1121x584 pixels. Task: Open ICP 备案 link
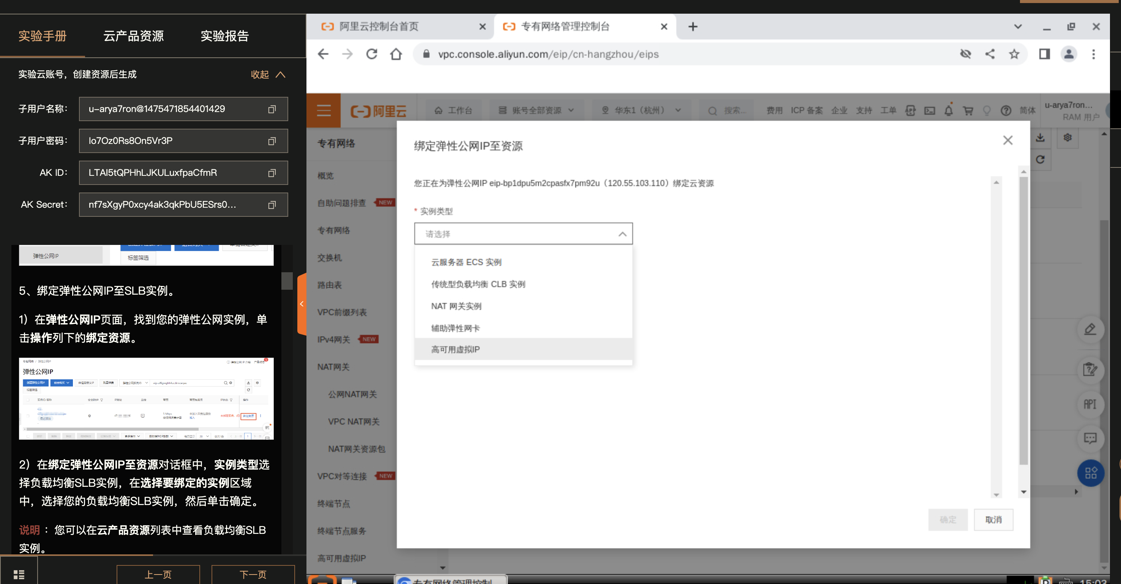click(x=807, y=110)
